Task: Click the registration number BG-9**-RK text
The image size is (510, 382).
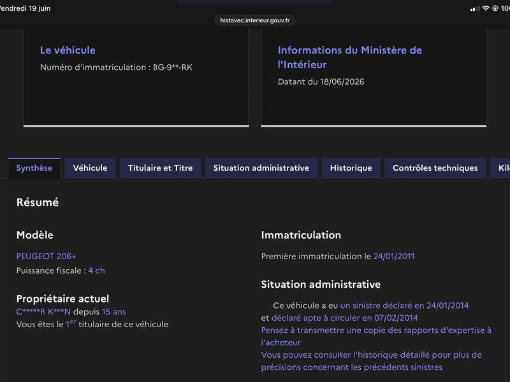Action: point(173,67)
